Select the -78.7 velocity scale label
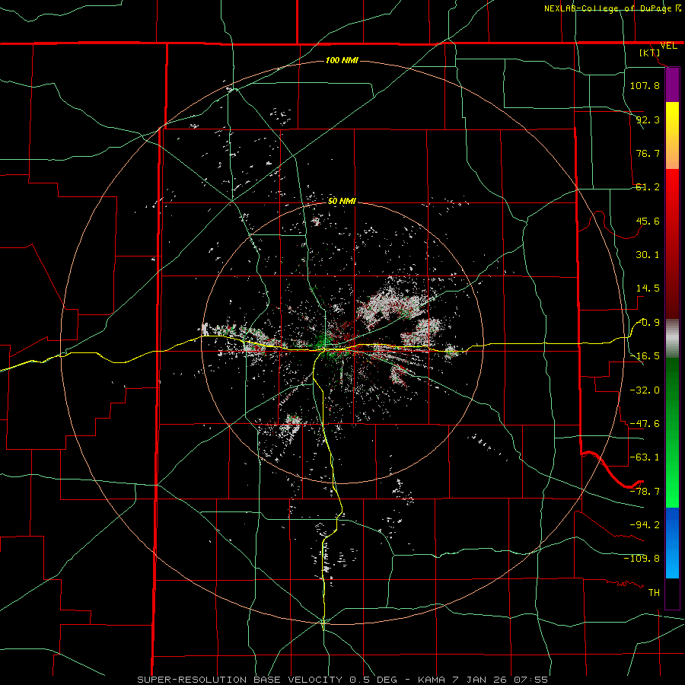Screen dimensions: 685x685 [x=645, y=492]
